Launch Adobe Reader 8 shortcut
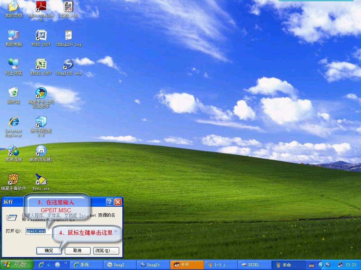The width and height of the screenshot is (361, 270). [41, 12]
